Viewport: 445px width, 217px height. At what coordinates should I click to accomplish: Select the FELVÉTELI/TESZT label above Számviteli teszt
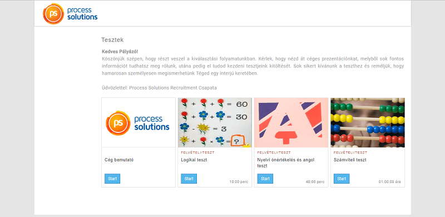350,152
